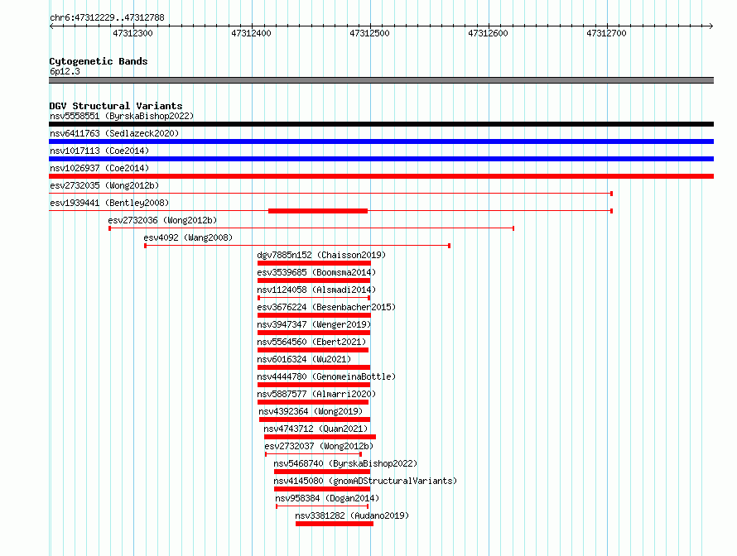Click the red bar under nsv4145080
The width and height of the screenshot is (737, 556).
pos(322,489)
